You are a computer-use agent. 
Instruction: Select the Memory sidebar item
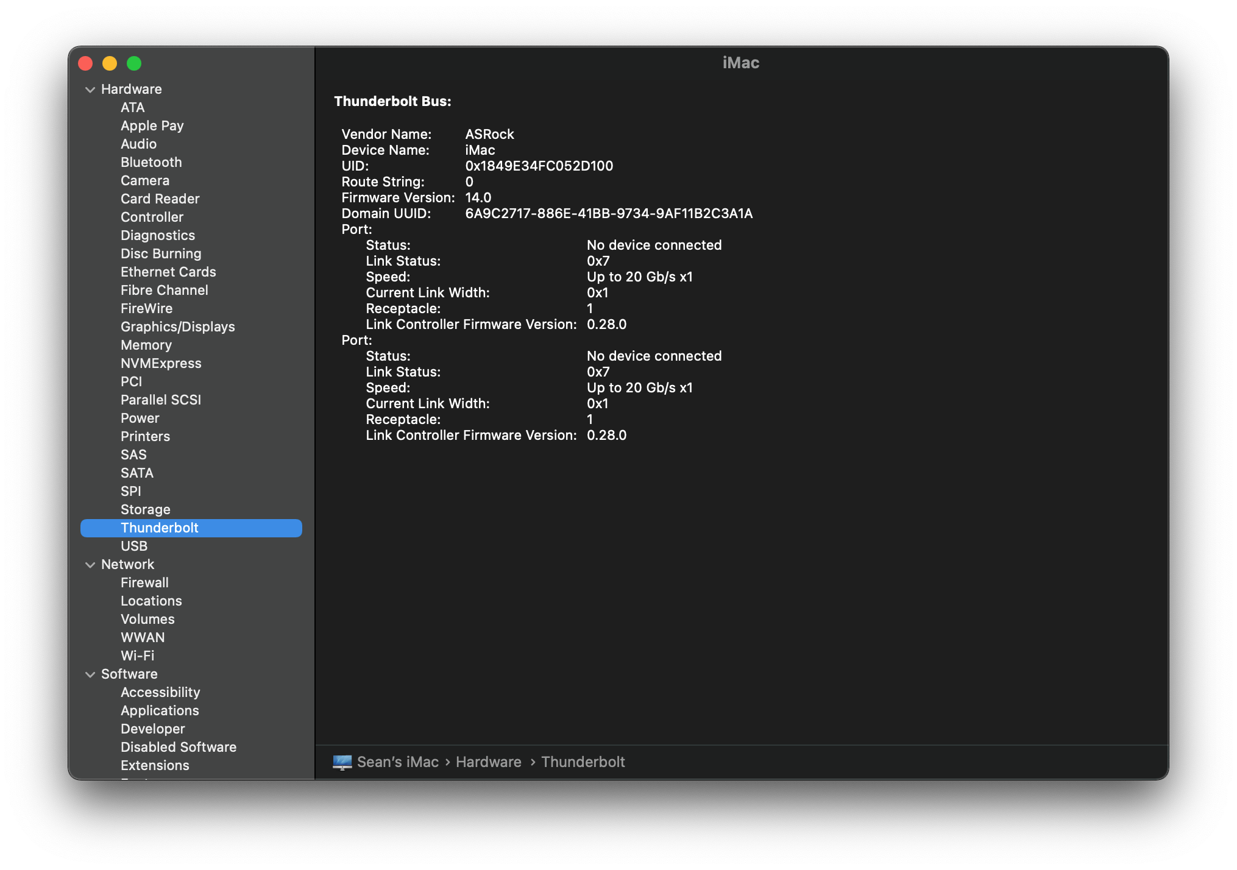pyautogui.click(x=146, y=345)
